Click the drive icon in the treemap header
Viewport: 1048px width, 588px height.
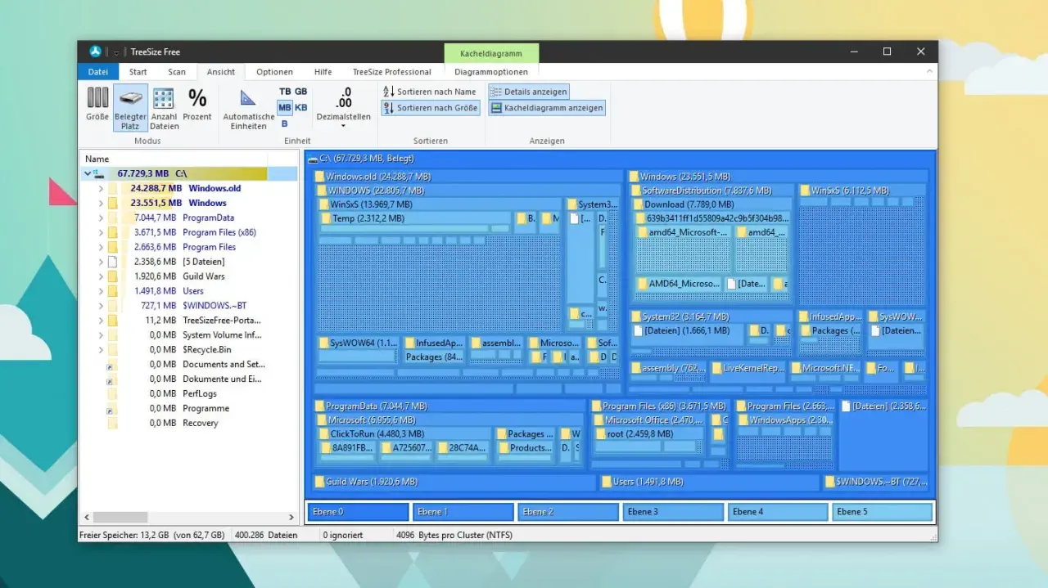tap(314, 159)
